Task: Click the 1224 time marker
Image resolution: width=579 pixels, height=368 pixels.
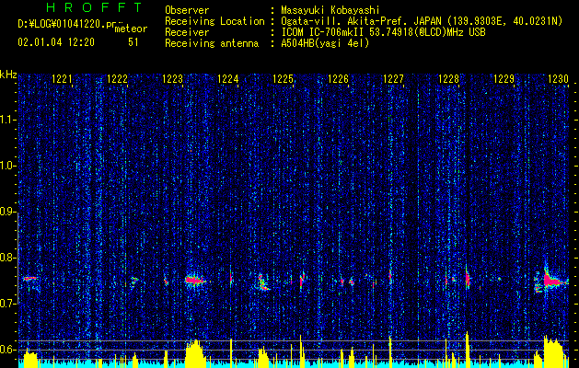Action: [228, 79]
